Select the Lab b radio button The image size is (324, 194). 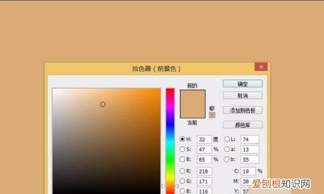click(227, 159)
